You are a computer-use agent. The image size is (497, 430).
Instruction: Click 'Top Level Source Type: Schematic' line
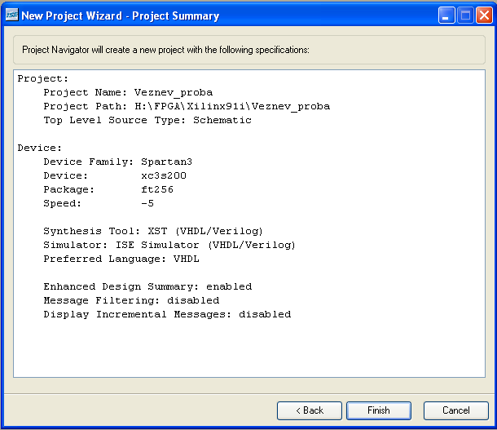[147, 120]
